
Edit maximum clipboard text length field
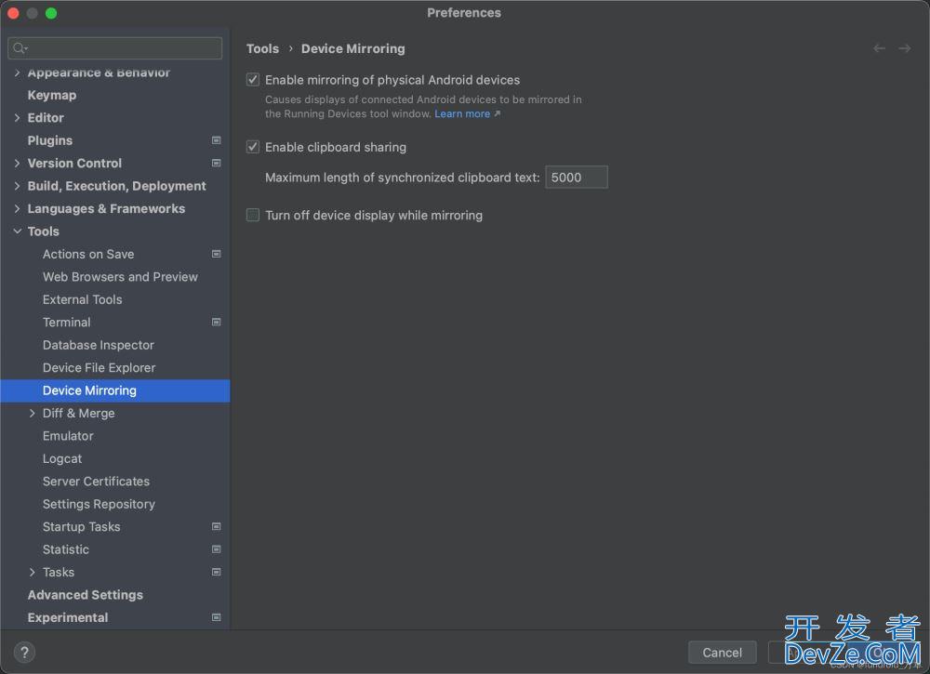[x=577, y=178]
